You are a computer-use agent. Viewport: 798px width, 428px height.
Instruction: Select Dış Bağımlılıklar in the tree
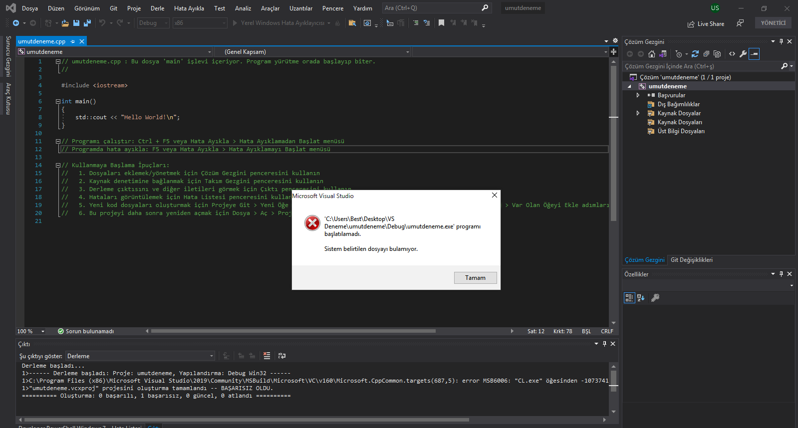point(679,104)
